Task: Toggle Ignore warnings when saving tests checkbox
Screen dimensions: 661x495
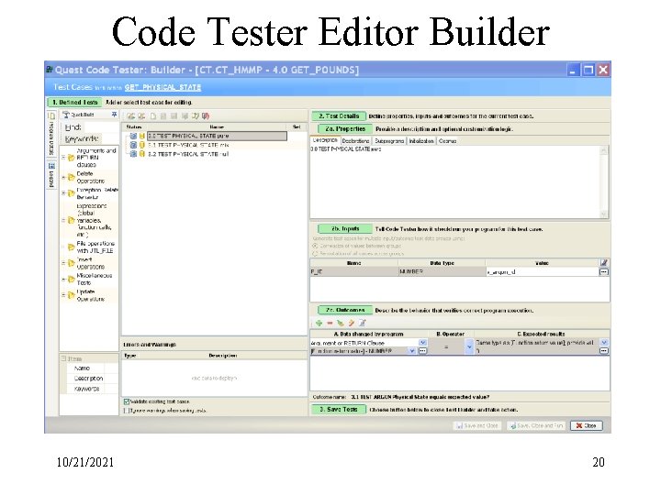Action: click(127, 411)
